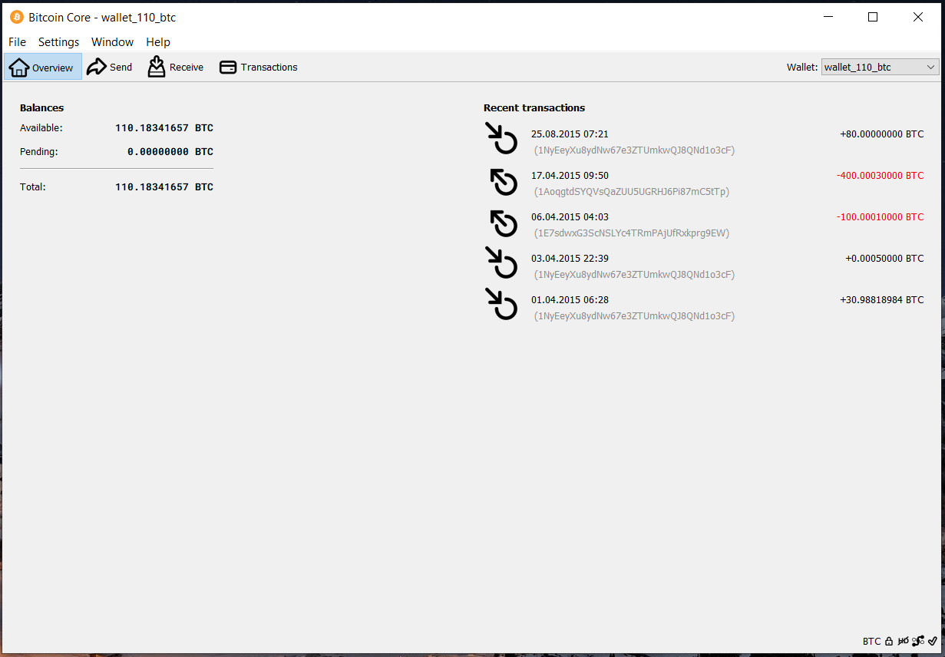The width and height of the screenshot is (945, 657).
Task: Click the outgoing icon of 06.04.2015 transaction
Action: click(x=504, y=223)
